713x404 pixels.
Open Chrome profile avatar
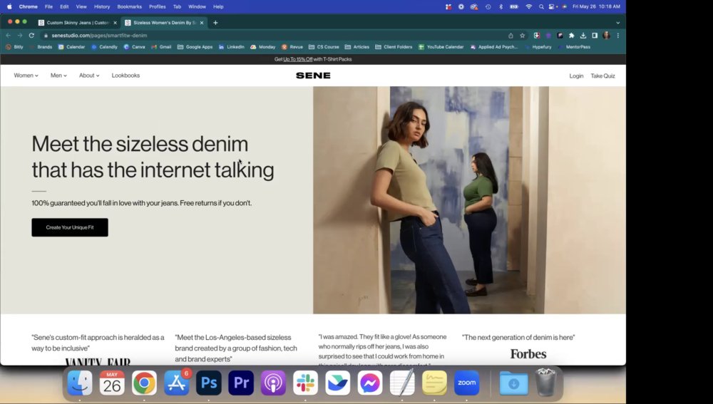pyautogui.click(x=606, y=36)
